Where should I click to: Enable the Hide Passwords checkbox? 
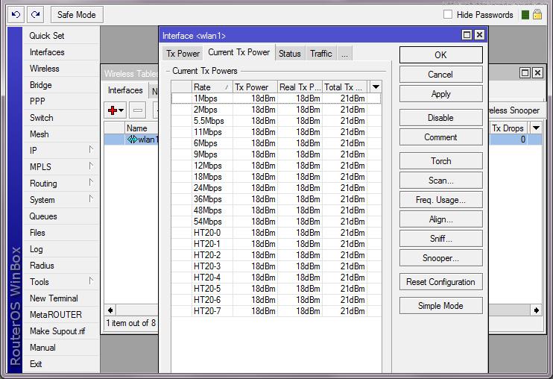pos(448,14)
